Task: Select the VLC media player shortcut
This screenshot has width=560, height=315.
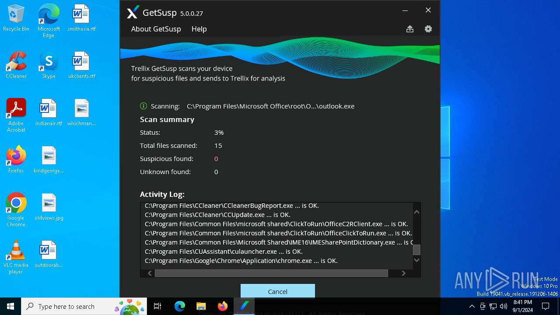Action: (16, 257)
